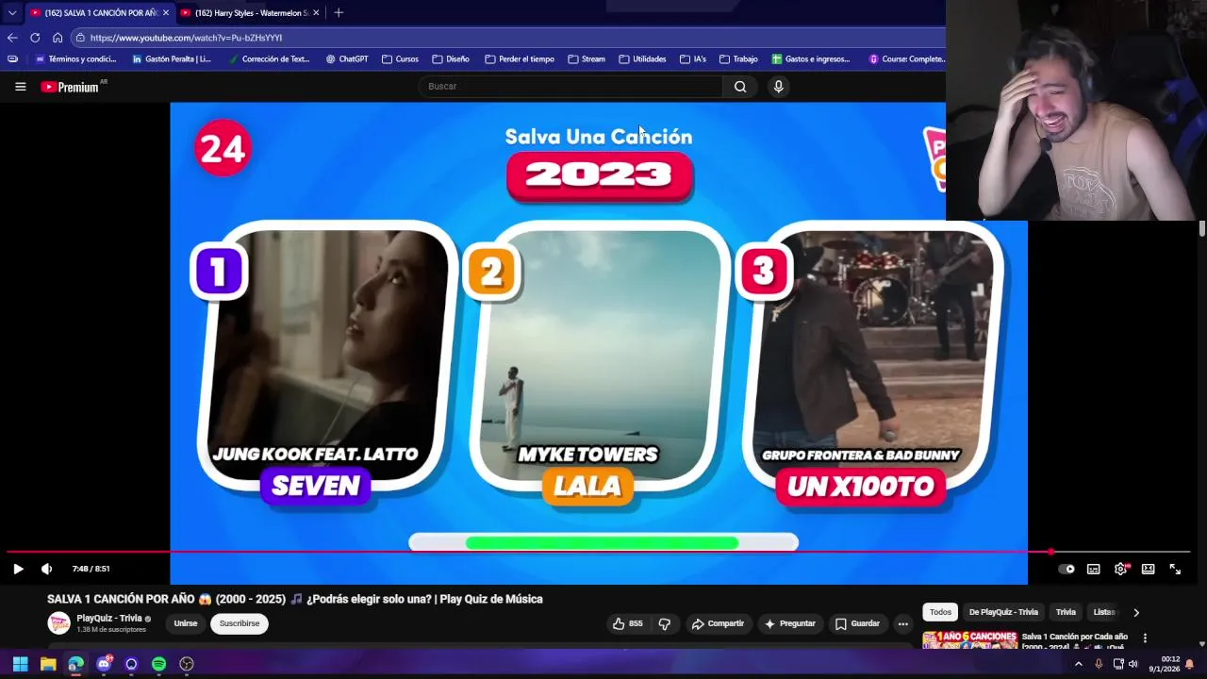Expand the Cursos bookmark folder
Viewport: 1207px width, 679px height.
[x=400, y=58]
